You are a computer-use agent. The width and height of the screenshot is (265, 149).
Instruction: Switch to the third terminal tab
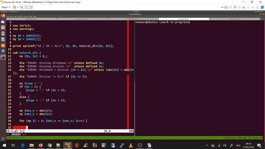[x=133, y=19]
